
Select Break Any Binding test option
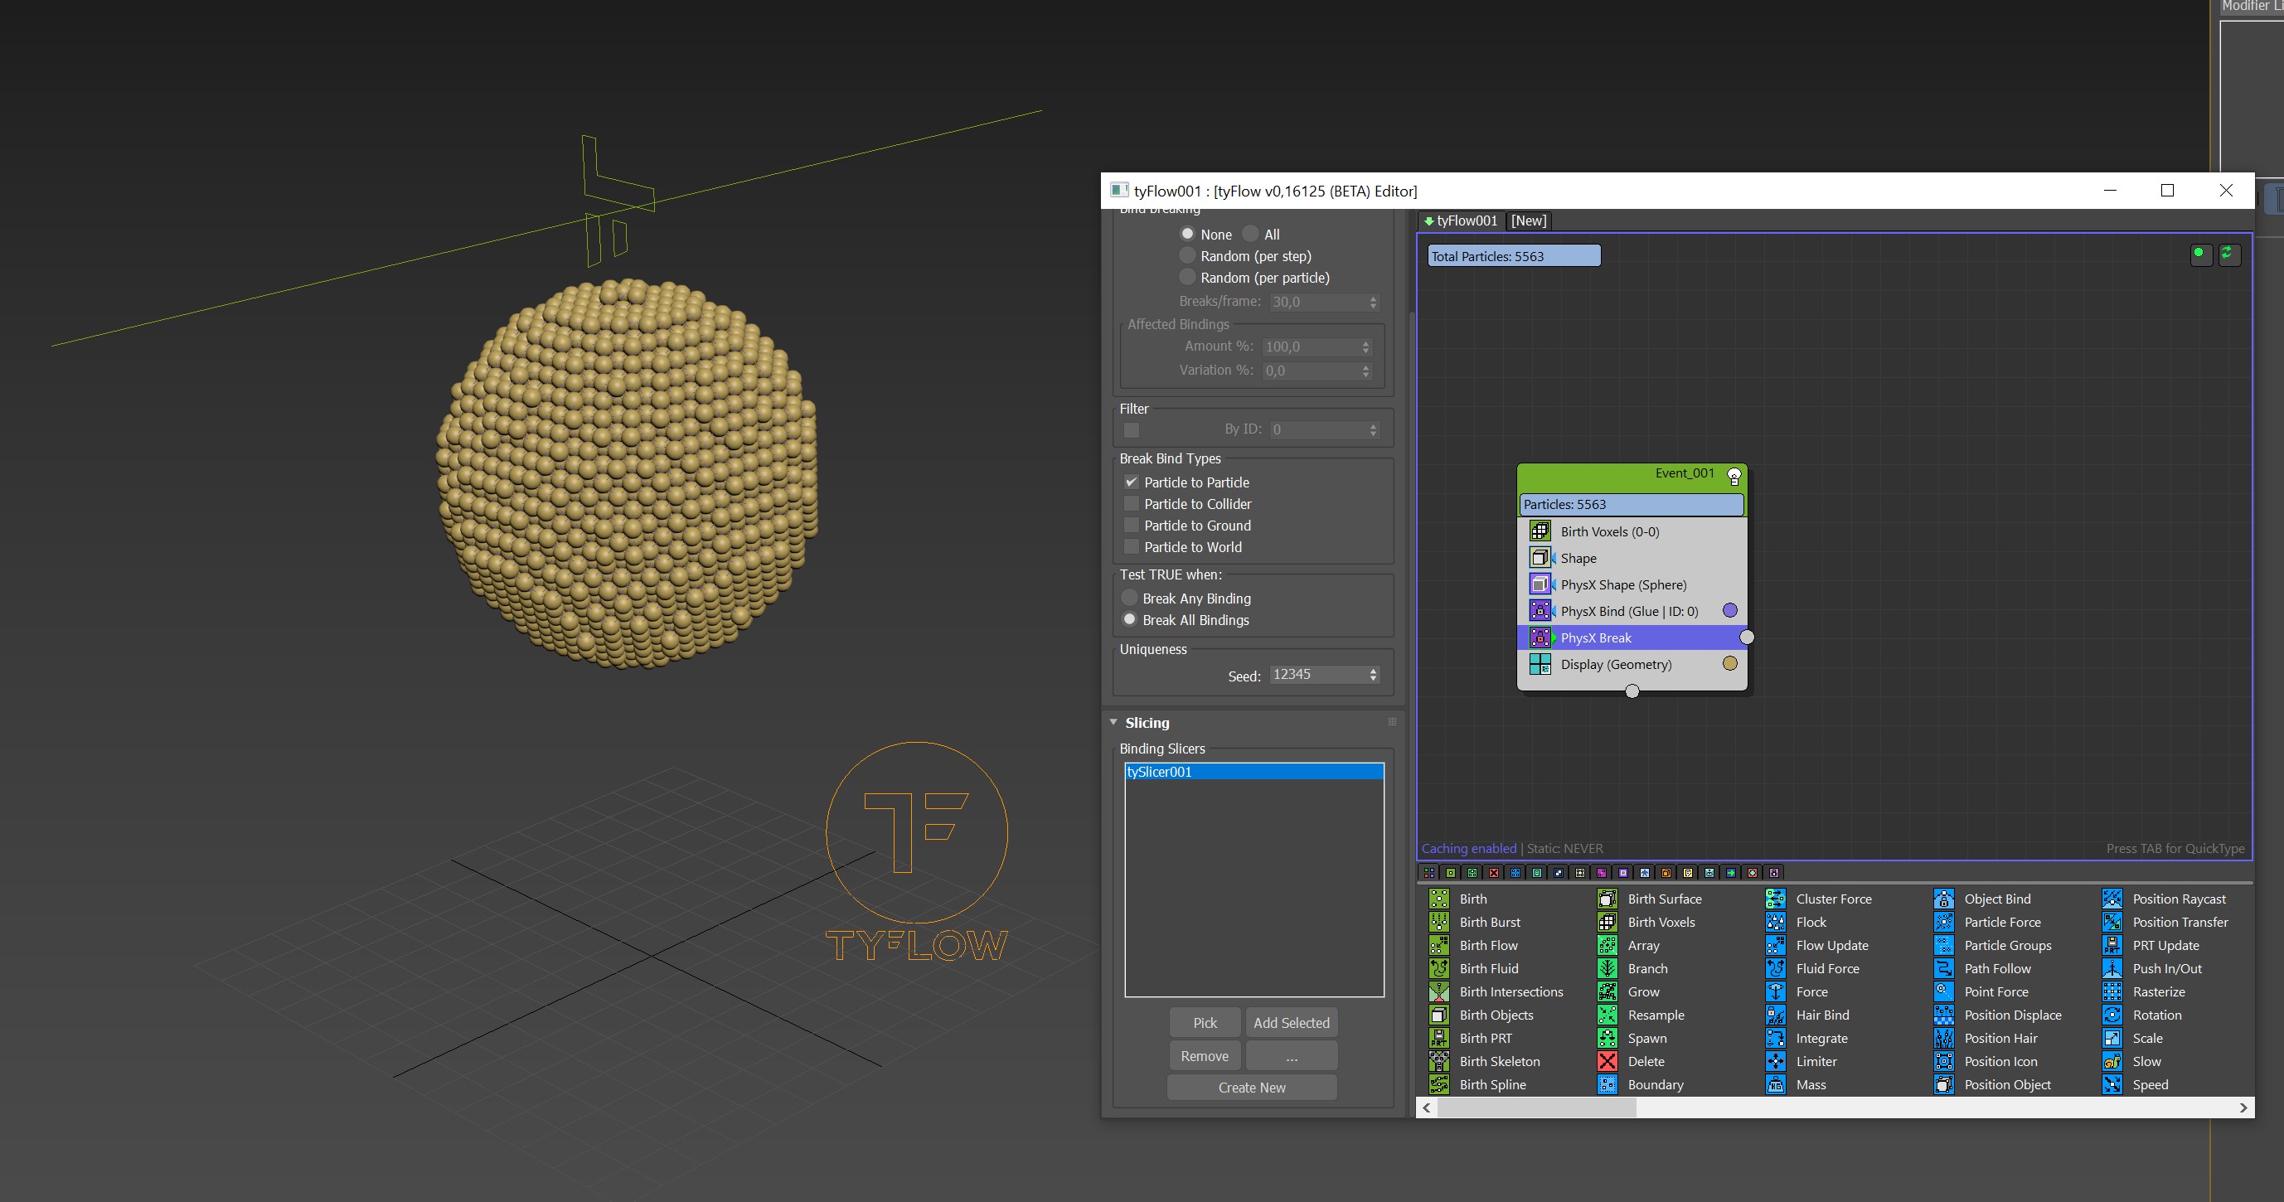click(x=1130, y=599)
